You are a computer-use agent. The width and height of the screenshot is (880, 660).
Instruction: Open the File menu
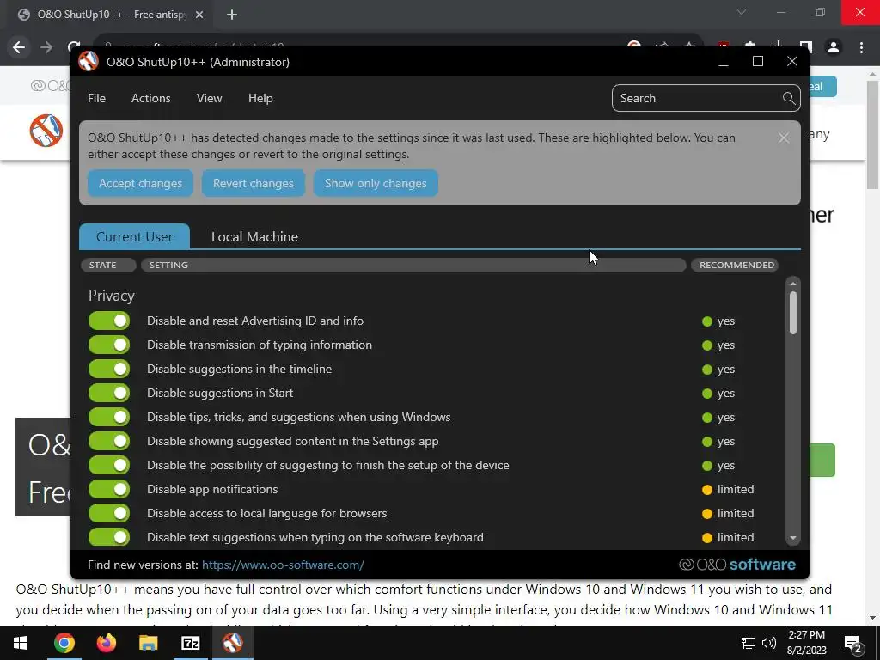click(x=96, y=98)
